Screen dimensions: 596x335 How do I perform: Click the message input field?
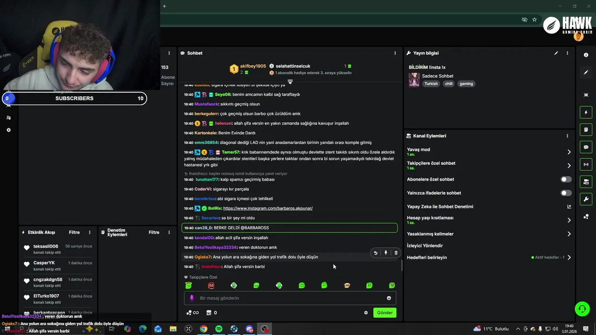(290, 298)
